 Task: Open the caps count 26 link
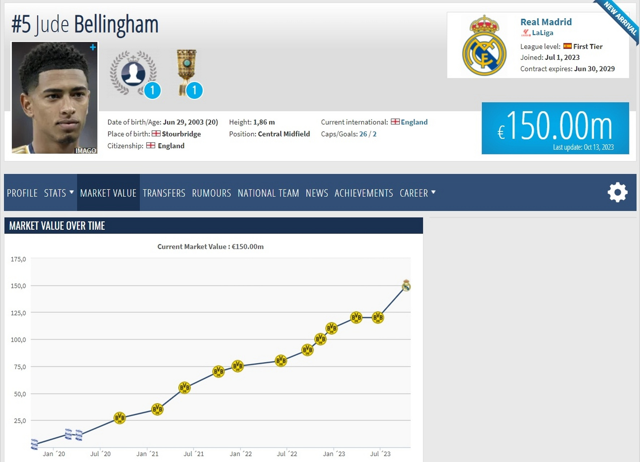(363, 134)
